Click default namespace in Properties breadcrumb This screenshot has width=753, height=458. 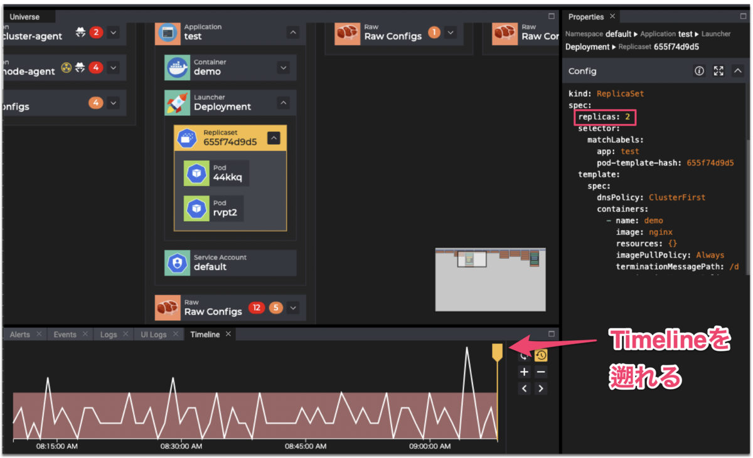tap(618, 34)
